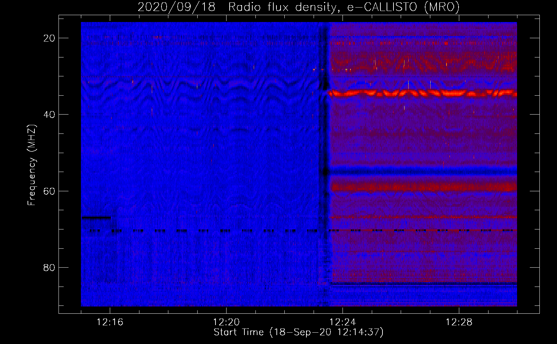The image size is (557, 344).
Task: Click the 20 MHz frequency tick label
Action: point(49,38)
